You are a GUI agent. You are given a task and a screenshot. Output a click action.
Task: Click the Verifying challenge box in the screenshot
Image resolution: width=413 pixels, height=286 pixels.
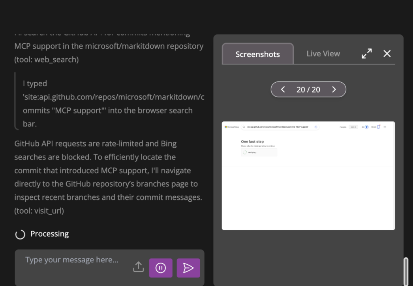259,152
